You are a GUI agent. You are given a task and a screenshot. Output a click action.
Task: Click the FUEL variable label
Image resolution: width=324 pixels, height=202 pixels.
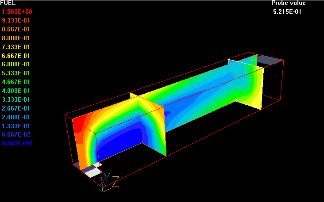8,3
